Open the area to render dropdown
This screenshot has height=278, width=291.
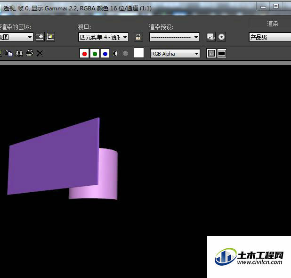coord(16,37)
